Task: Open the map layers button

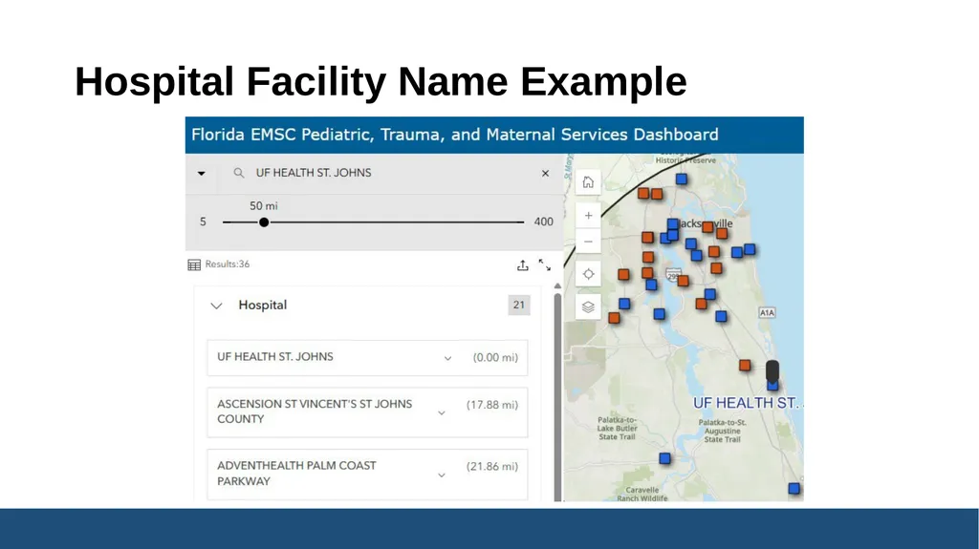Action: click(x=588, y=306)
